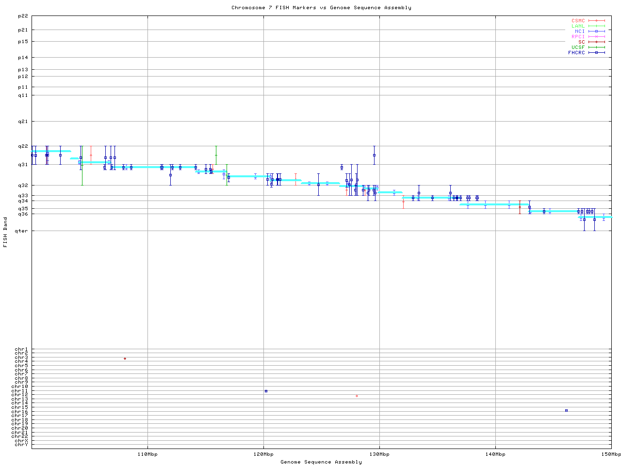
Task: Click the FISH Band y-axis title
Action: [x=5, y=232]
